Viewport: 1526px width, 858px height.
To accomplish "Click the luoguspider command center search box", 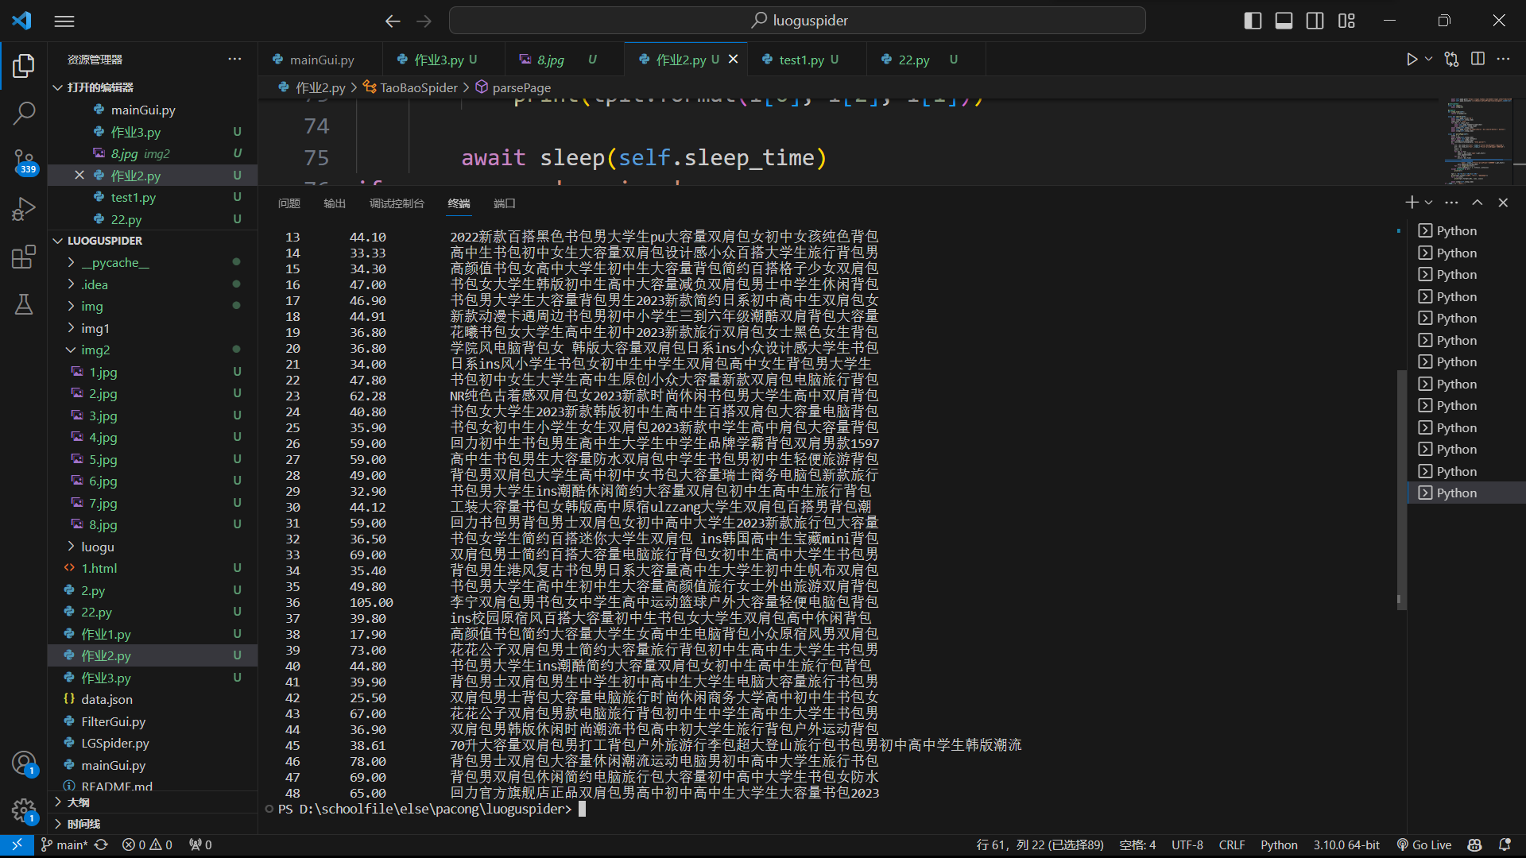I will 797,21.
